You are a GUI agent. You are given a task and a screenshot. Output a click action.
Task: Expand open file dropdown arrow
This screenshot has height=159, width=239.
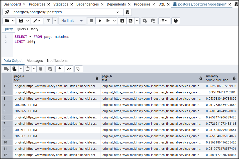(x=13, y=21)
